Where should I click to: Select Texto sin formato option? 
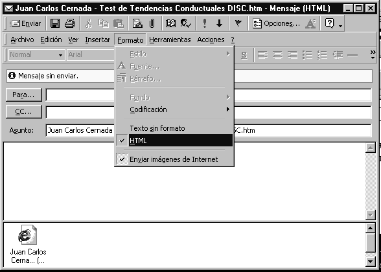[174, 128]
